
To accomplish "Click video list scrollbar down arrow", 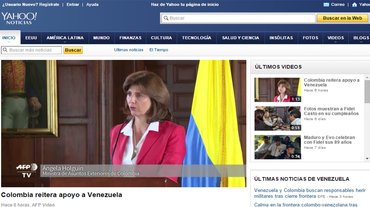I will click(367, 159).
